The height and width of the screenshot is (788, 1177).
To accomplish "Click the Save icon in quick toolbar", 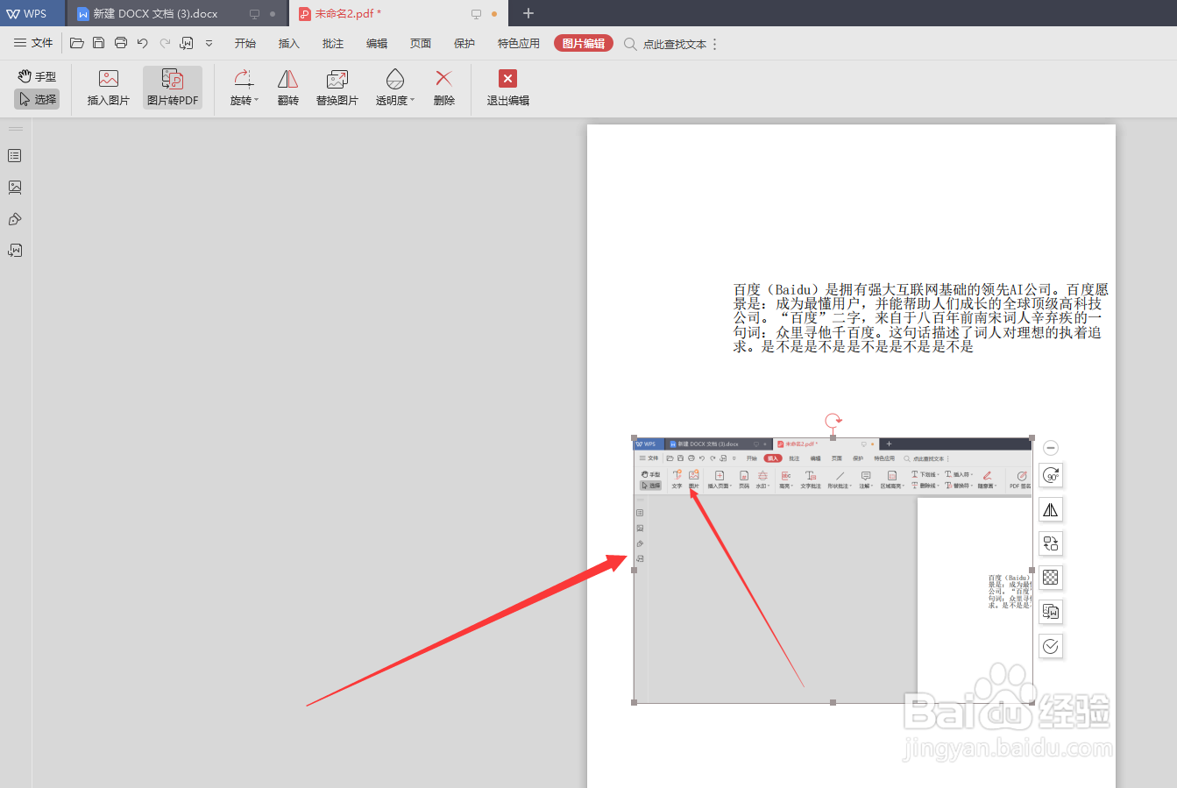I will point(99,43).
